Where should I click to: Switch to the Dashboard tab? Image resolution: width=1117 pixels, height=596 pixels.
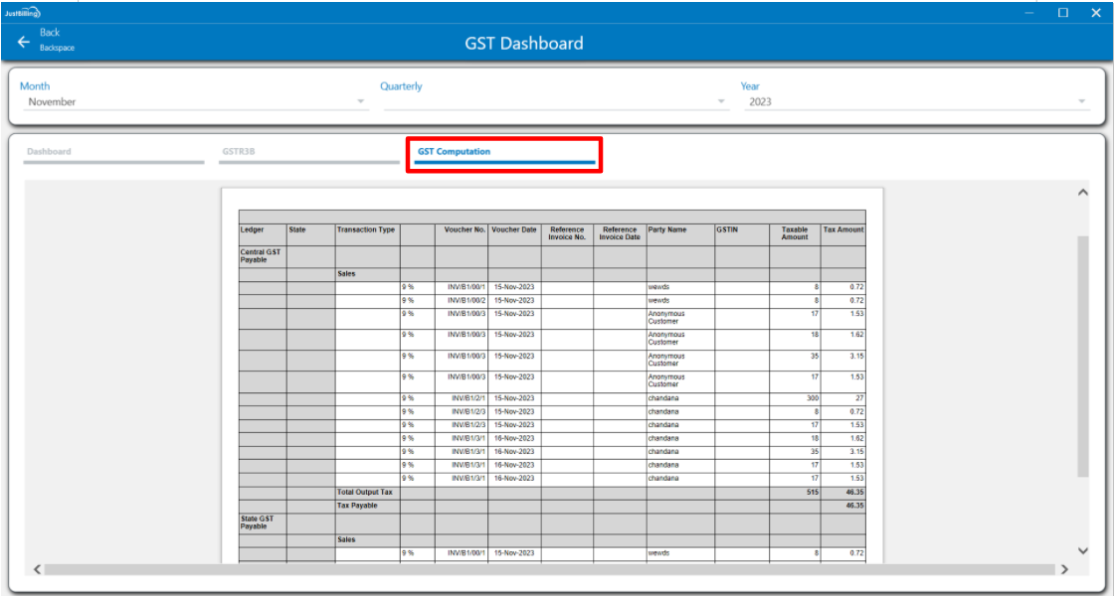[50, 152]
